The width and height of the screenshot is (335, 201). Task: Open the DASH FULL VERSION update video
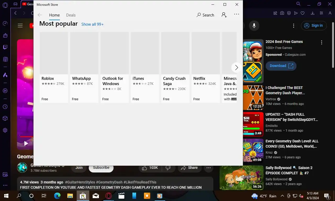(x=292, y=117)
